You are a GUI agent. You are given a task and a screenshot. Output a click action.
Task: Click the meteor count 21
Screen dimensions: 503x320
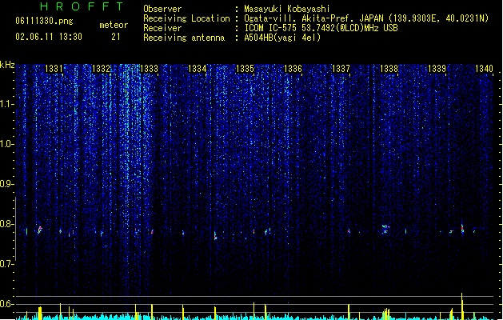(x=116, y=37)
